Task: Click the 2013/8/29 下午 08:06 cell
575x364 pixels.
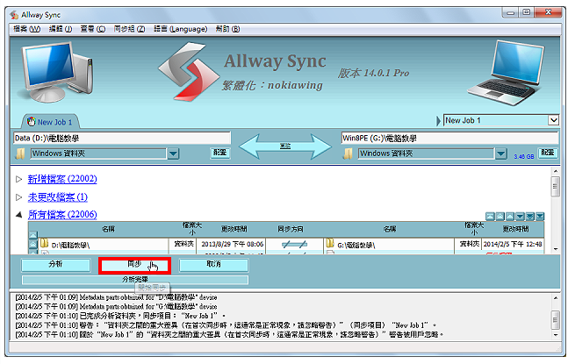Action: point(232,245)
